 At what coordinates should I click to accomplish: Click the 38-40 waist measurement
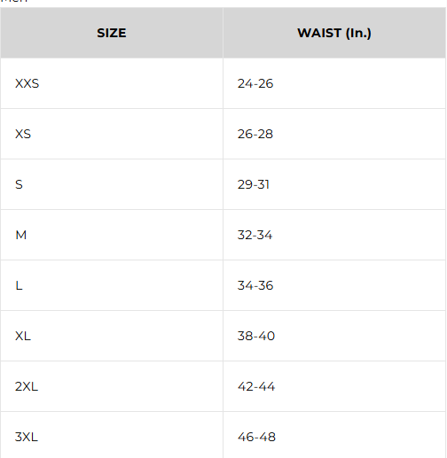(256, 336)
